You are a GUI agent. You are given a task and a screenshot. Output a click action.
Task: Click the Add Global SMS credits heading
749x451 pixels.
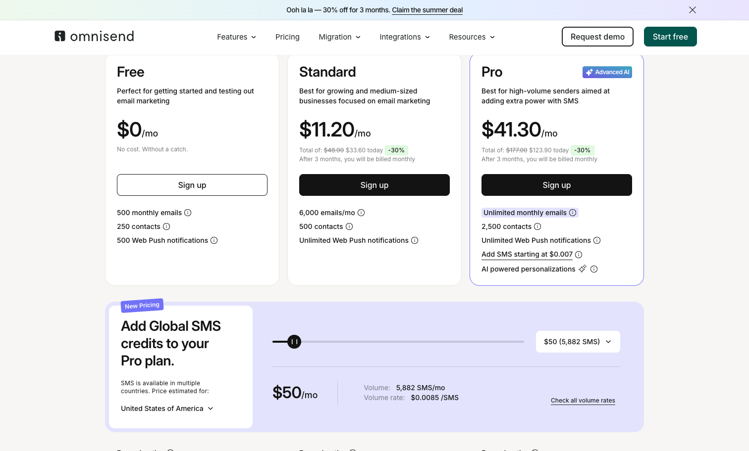(171, 343)
